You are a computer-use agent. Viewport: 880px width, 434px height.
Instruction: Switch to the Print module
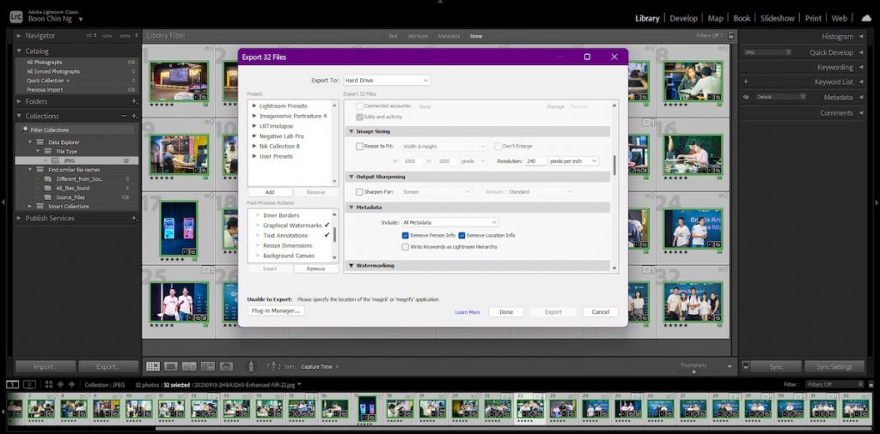point(813,18)
